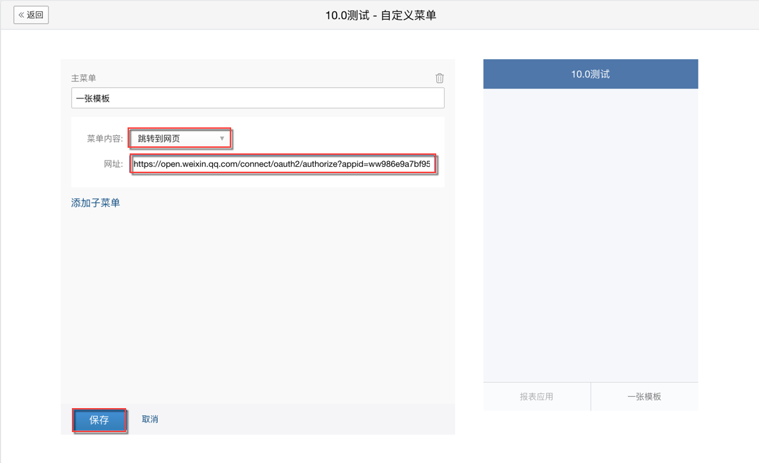Open the 菜单内容 dropdown 跳转到网页

coord(180,139)
